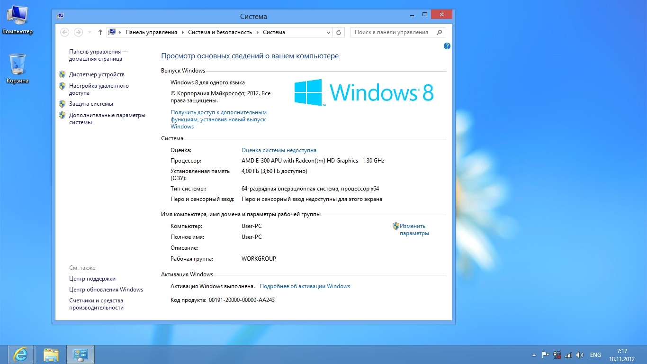Screen dimensions: 647x364
Task: Click ENG language indicator
Action: tap(595, 355)
